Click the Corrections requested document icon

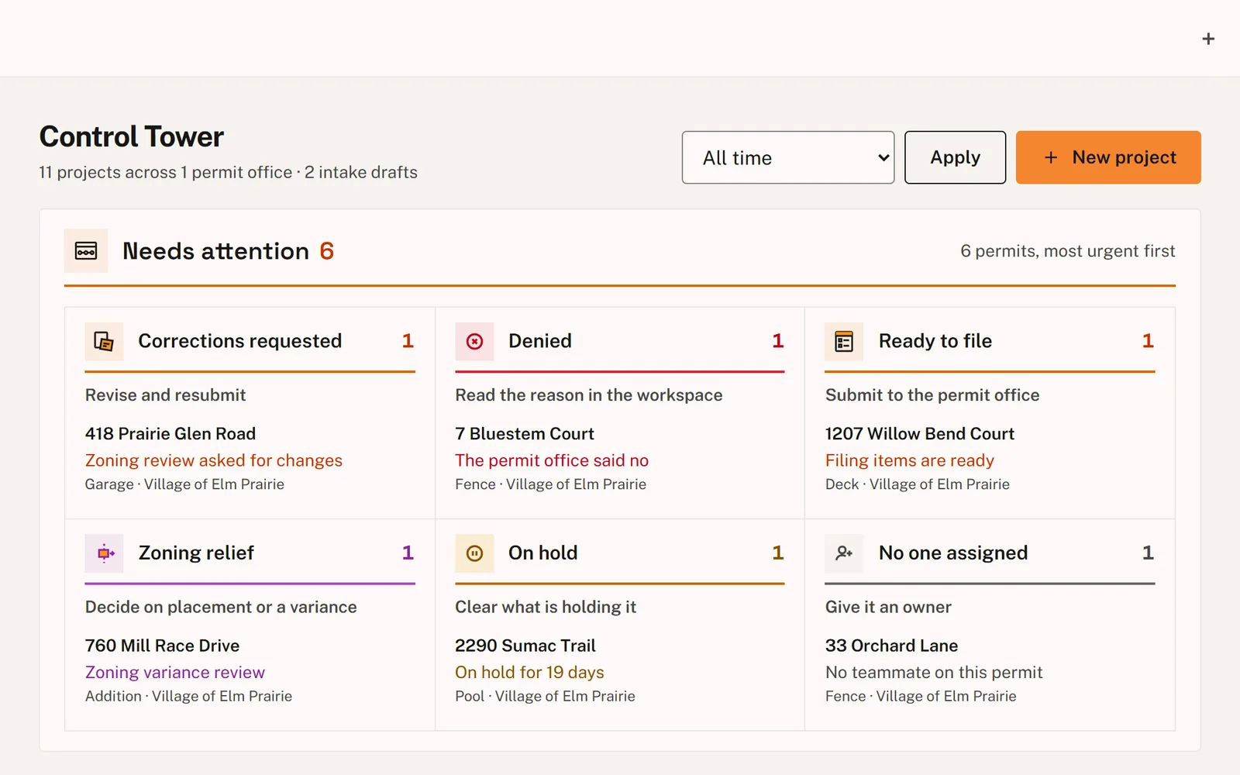(104, 341)
